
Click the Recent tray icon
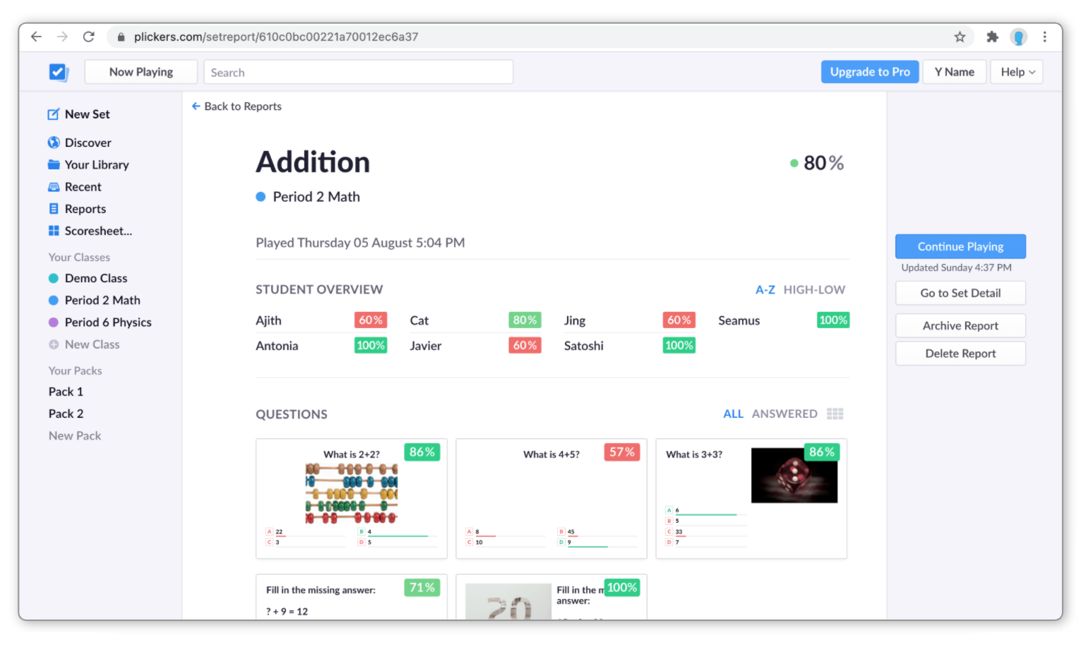pyautogui.click(x=54, y=187)
